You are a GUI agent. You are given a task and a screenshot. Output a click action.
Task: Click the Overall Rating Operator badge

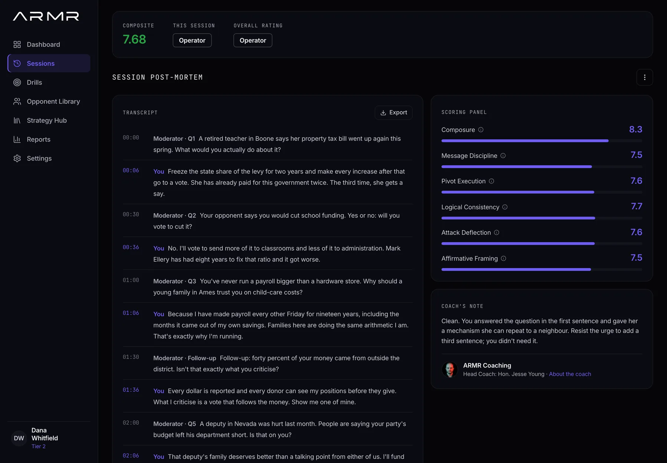click(253, 40)
